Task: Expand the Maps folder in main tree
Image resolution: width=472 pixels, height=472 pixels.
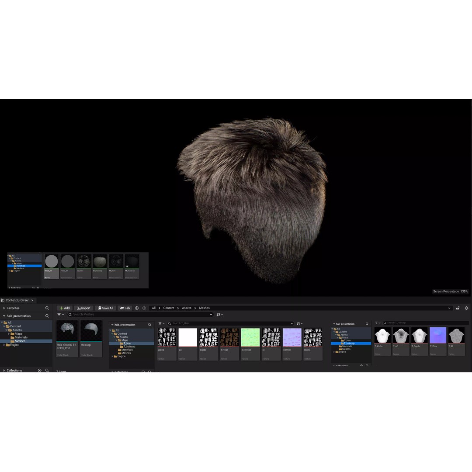Action: [8, 334]
